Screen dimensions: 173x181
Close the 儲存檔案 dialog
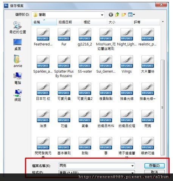coord(161,5)
